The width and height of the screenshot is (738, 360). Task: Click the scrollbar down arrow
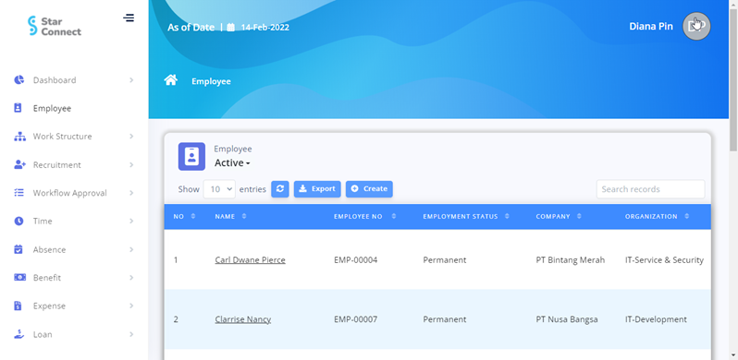[733, 355]
